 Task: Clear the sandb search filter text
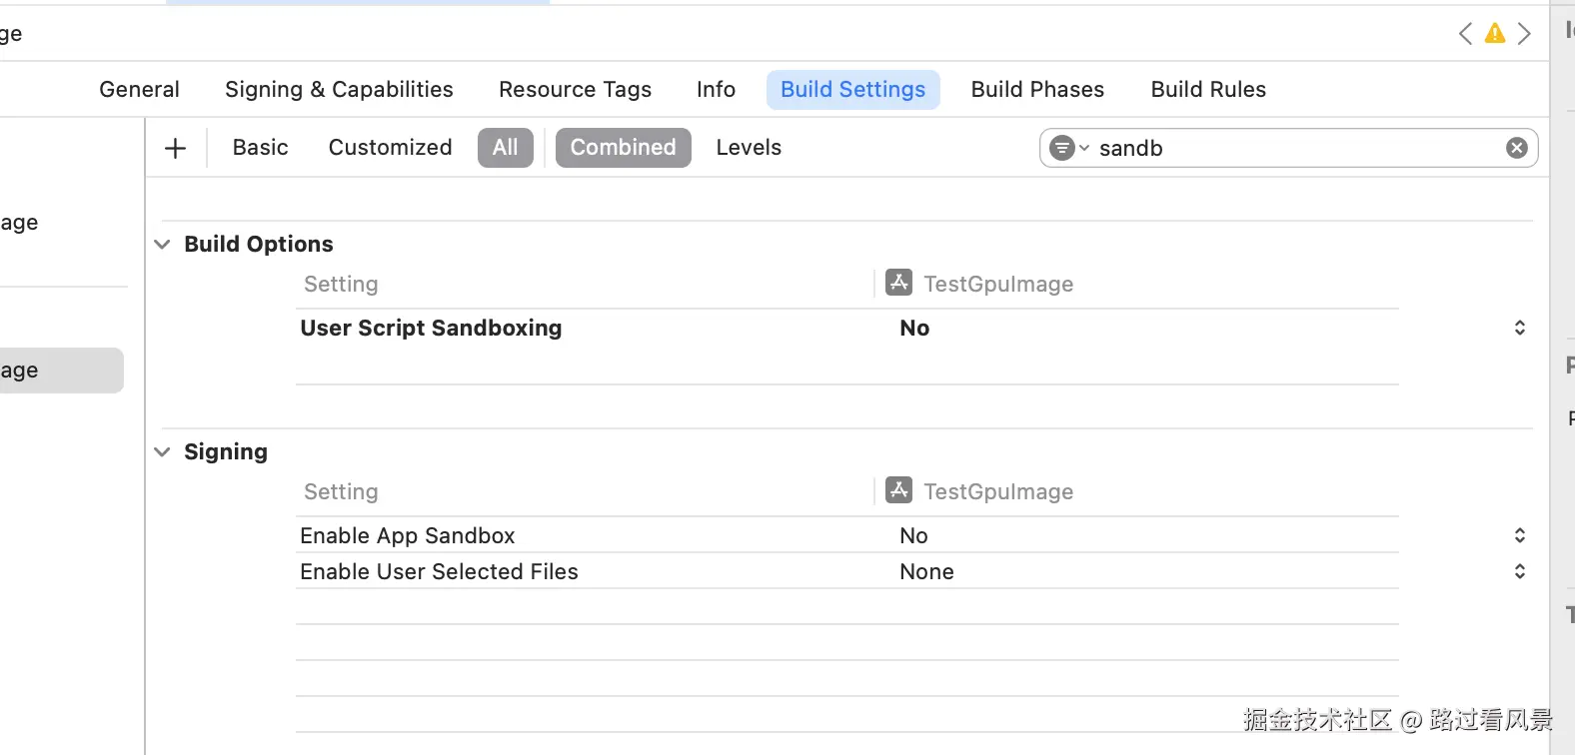1516,148
